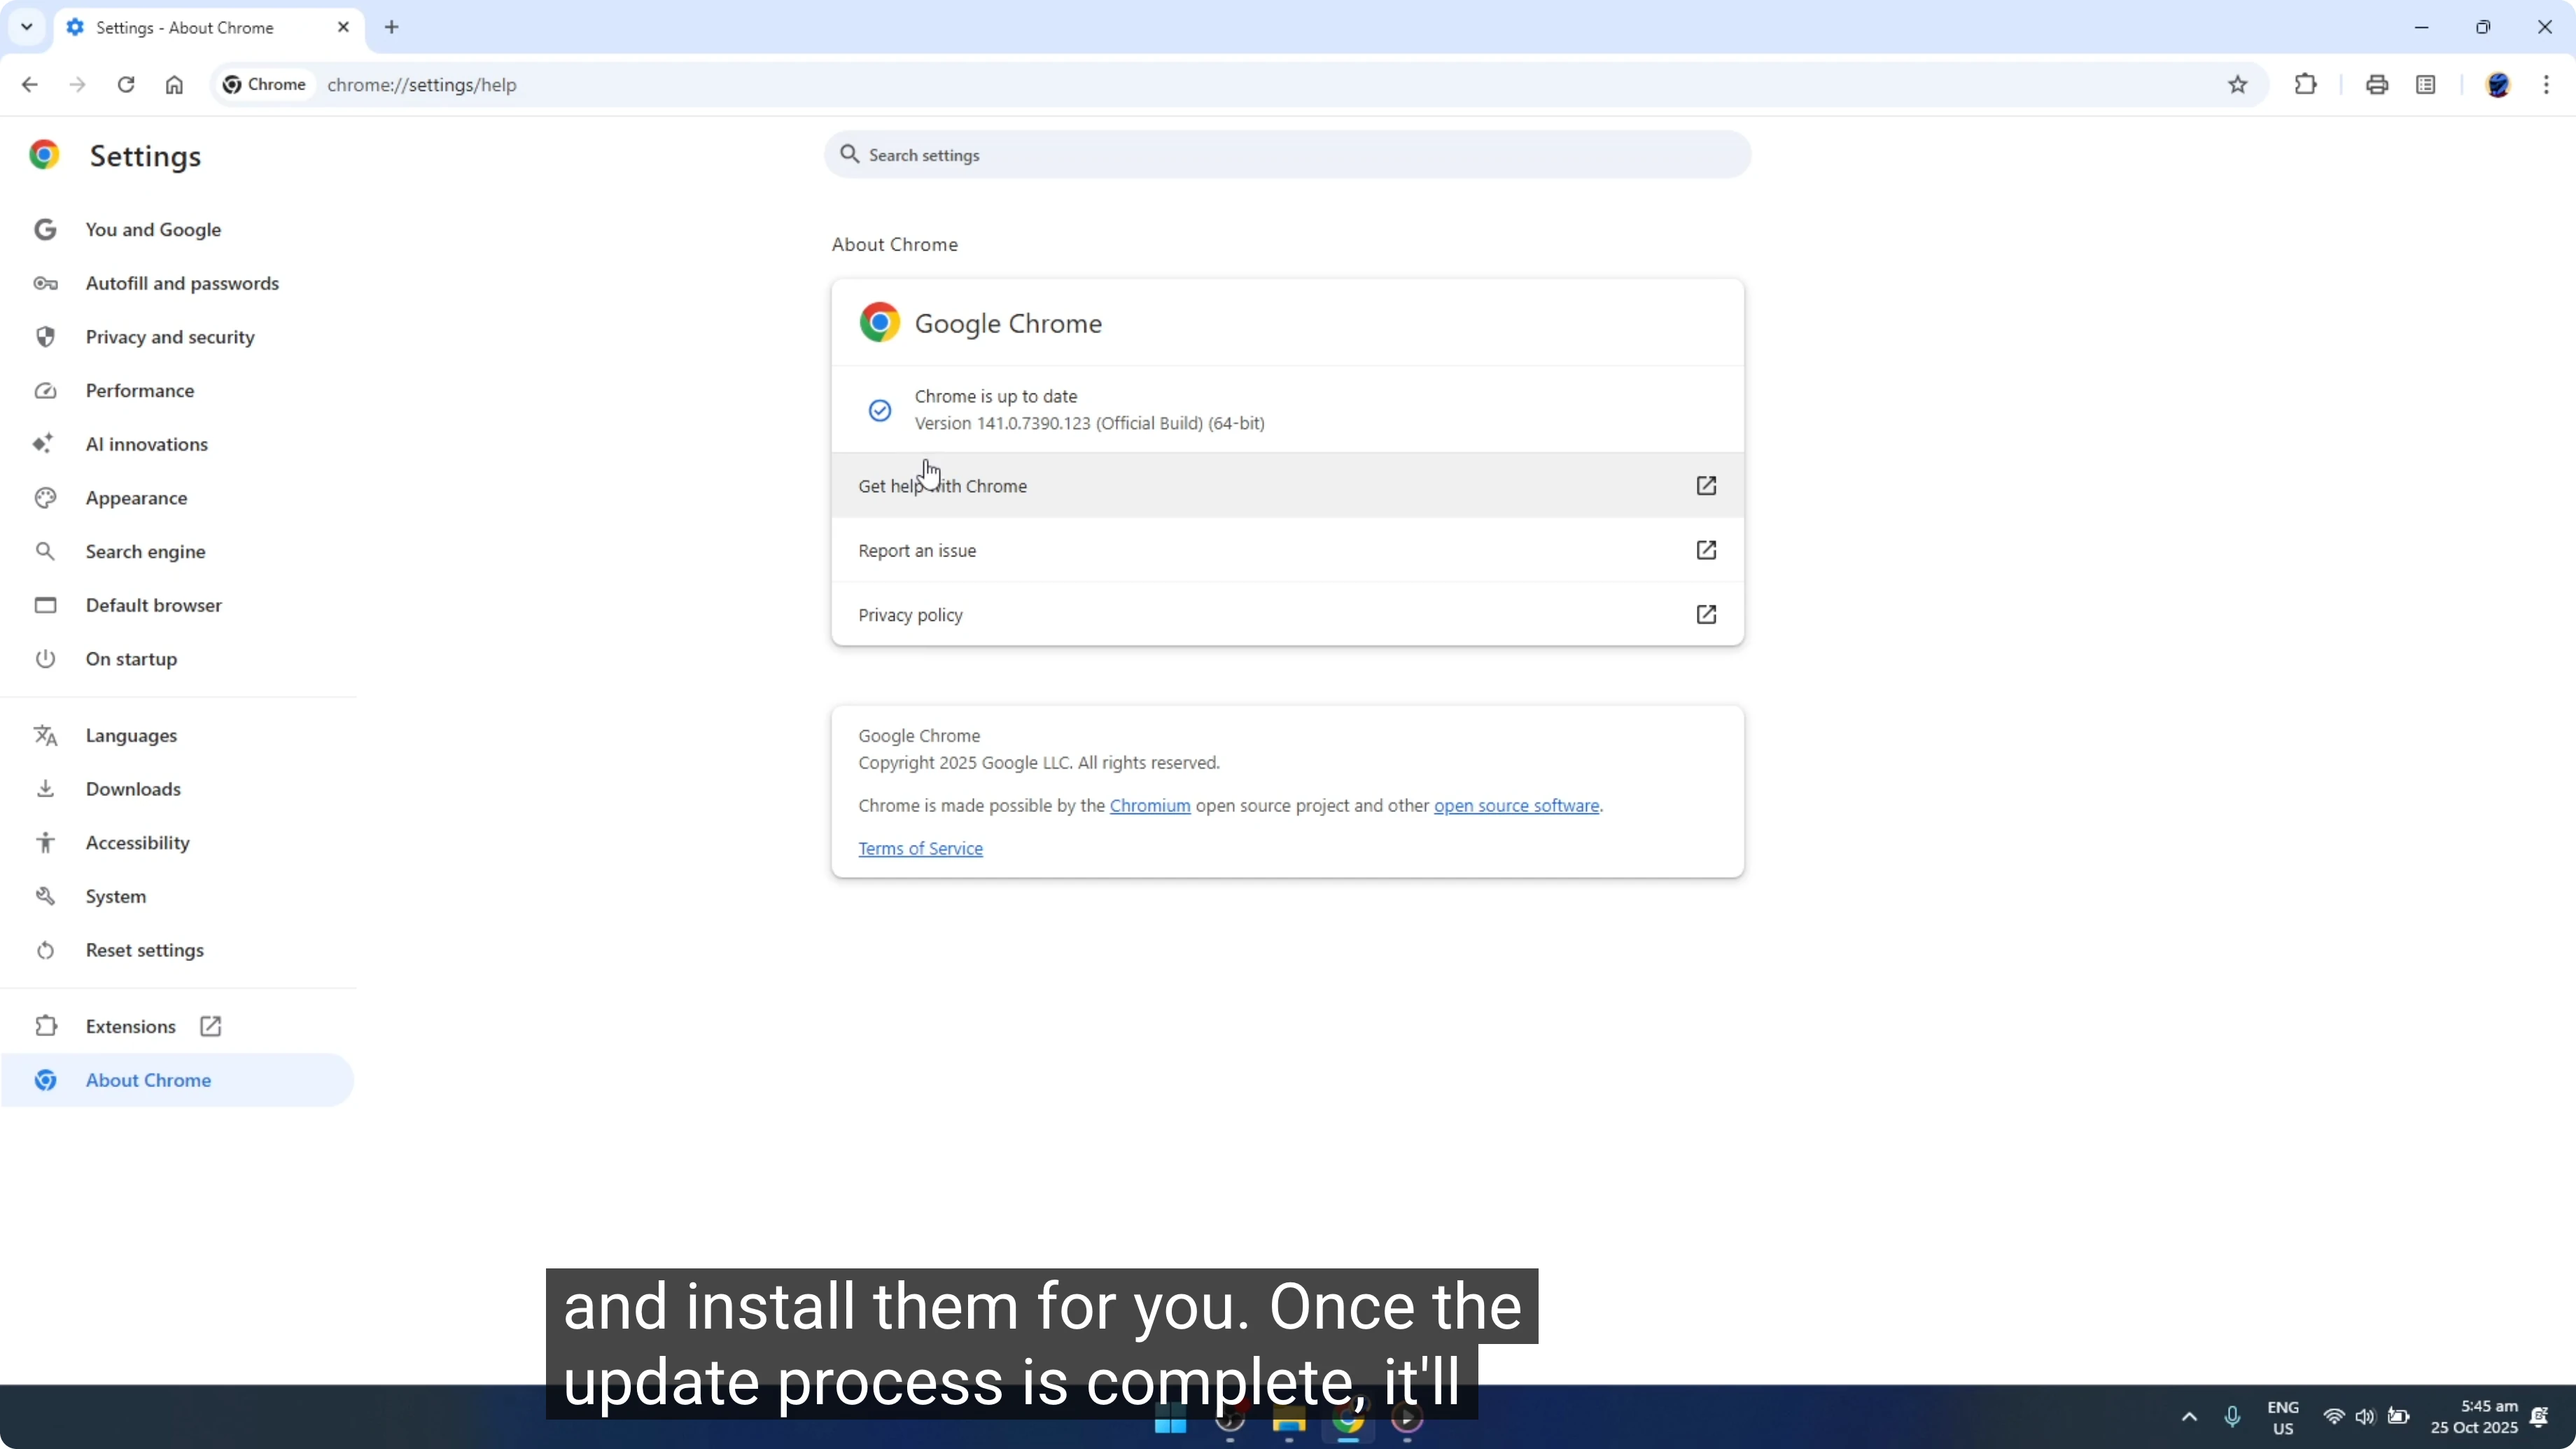Open the Chromium project link
Screen dimensions: 2576x1449
click(1150, 805)
